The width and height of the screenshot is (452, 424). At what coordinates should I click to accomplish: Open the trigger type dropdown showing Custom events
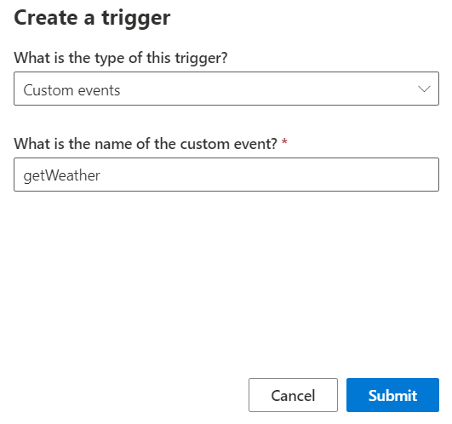pos(226,89)
